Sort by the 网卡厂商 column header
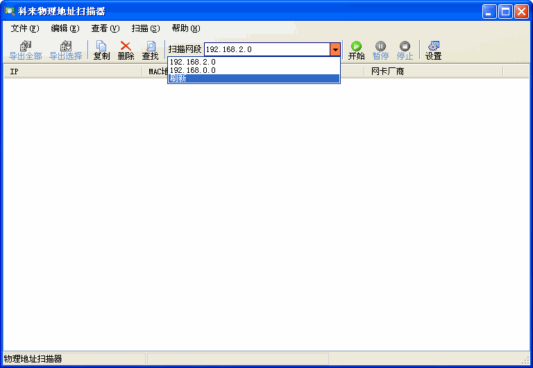This screenshot has width=533, height=368. click(433, 72)
